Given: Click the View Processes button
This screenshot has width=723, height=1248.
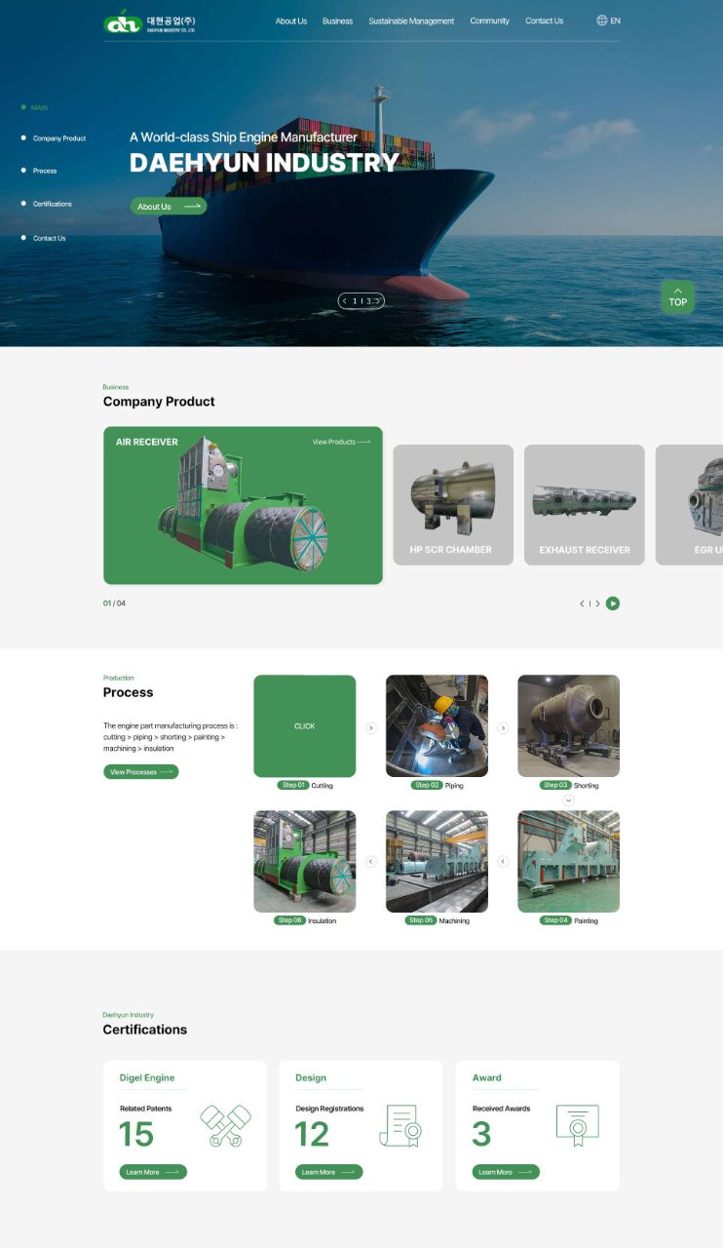Looking at the screenshot, I should (x=141, y=772).
